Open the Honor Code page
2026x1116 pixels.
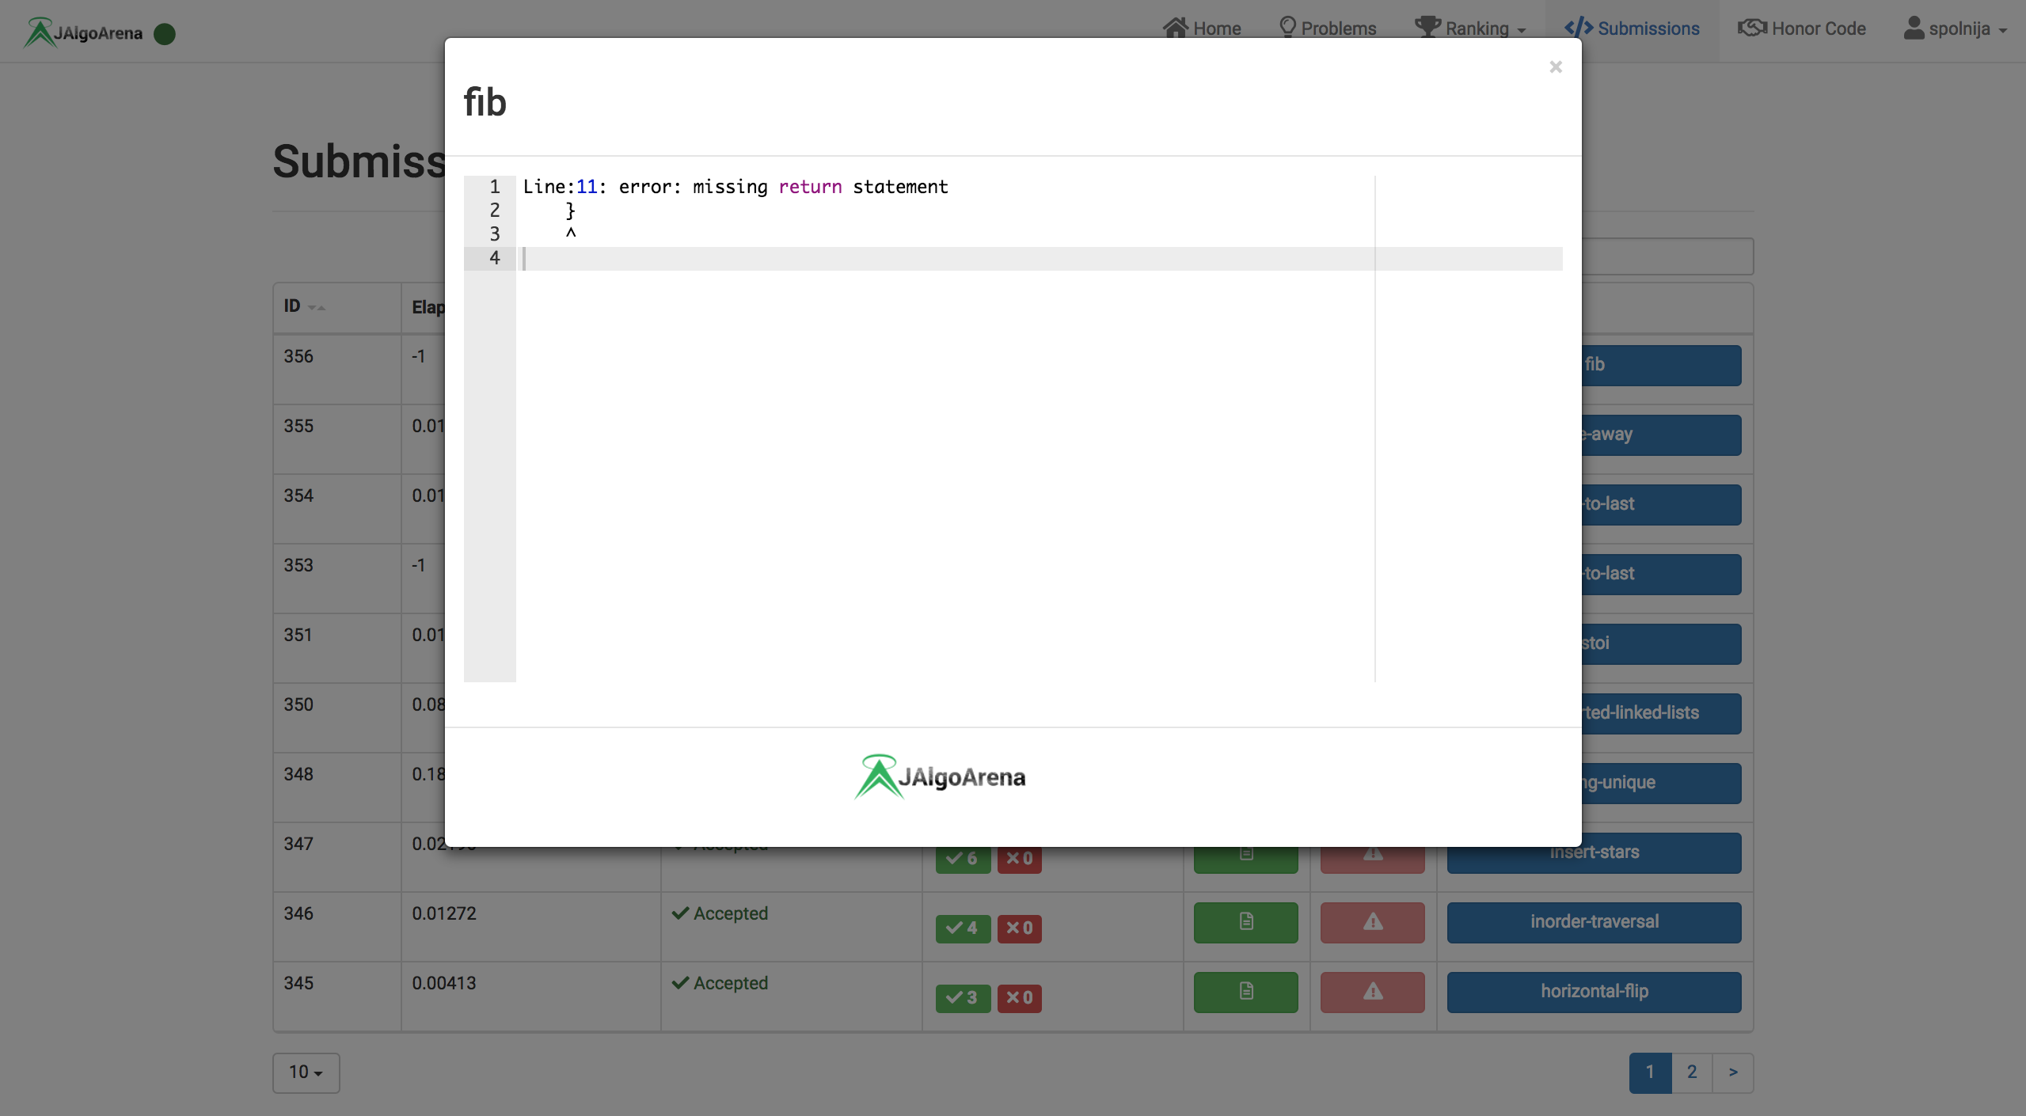pos(1802,29)
